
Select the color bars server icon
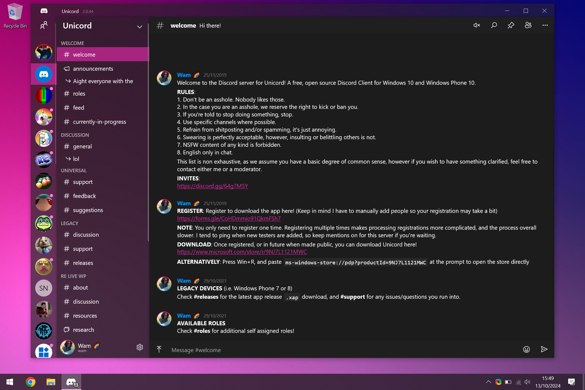coord(44,95)
